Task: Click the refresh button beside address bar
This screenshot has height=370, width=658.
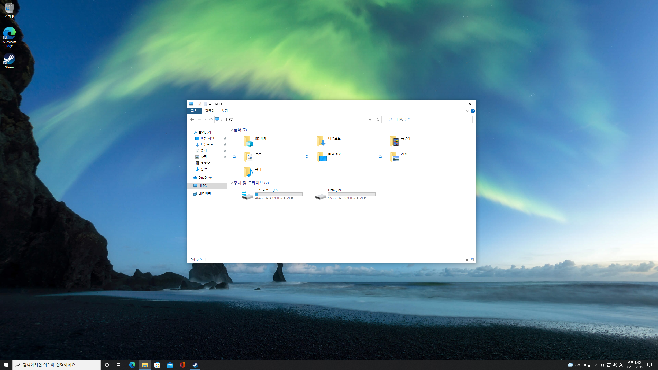Action: (x=378, y=119)
